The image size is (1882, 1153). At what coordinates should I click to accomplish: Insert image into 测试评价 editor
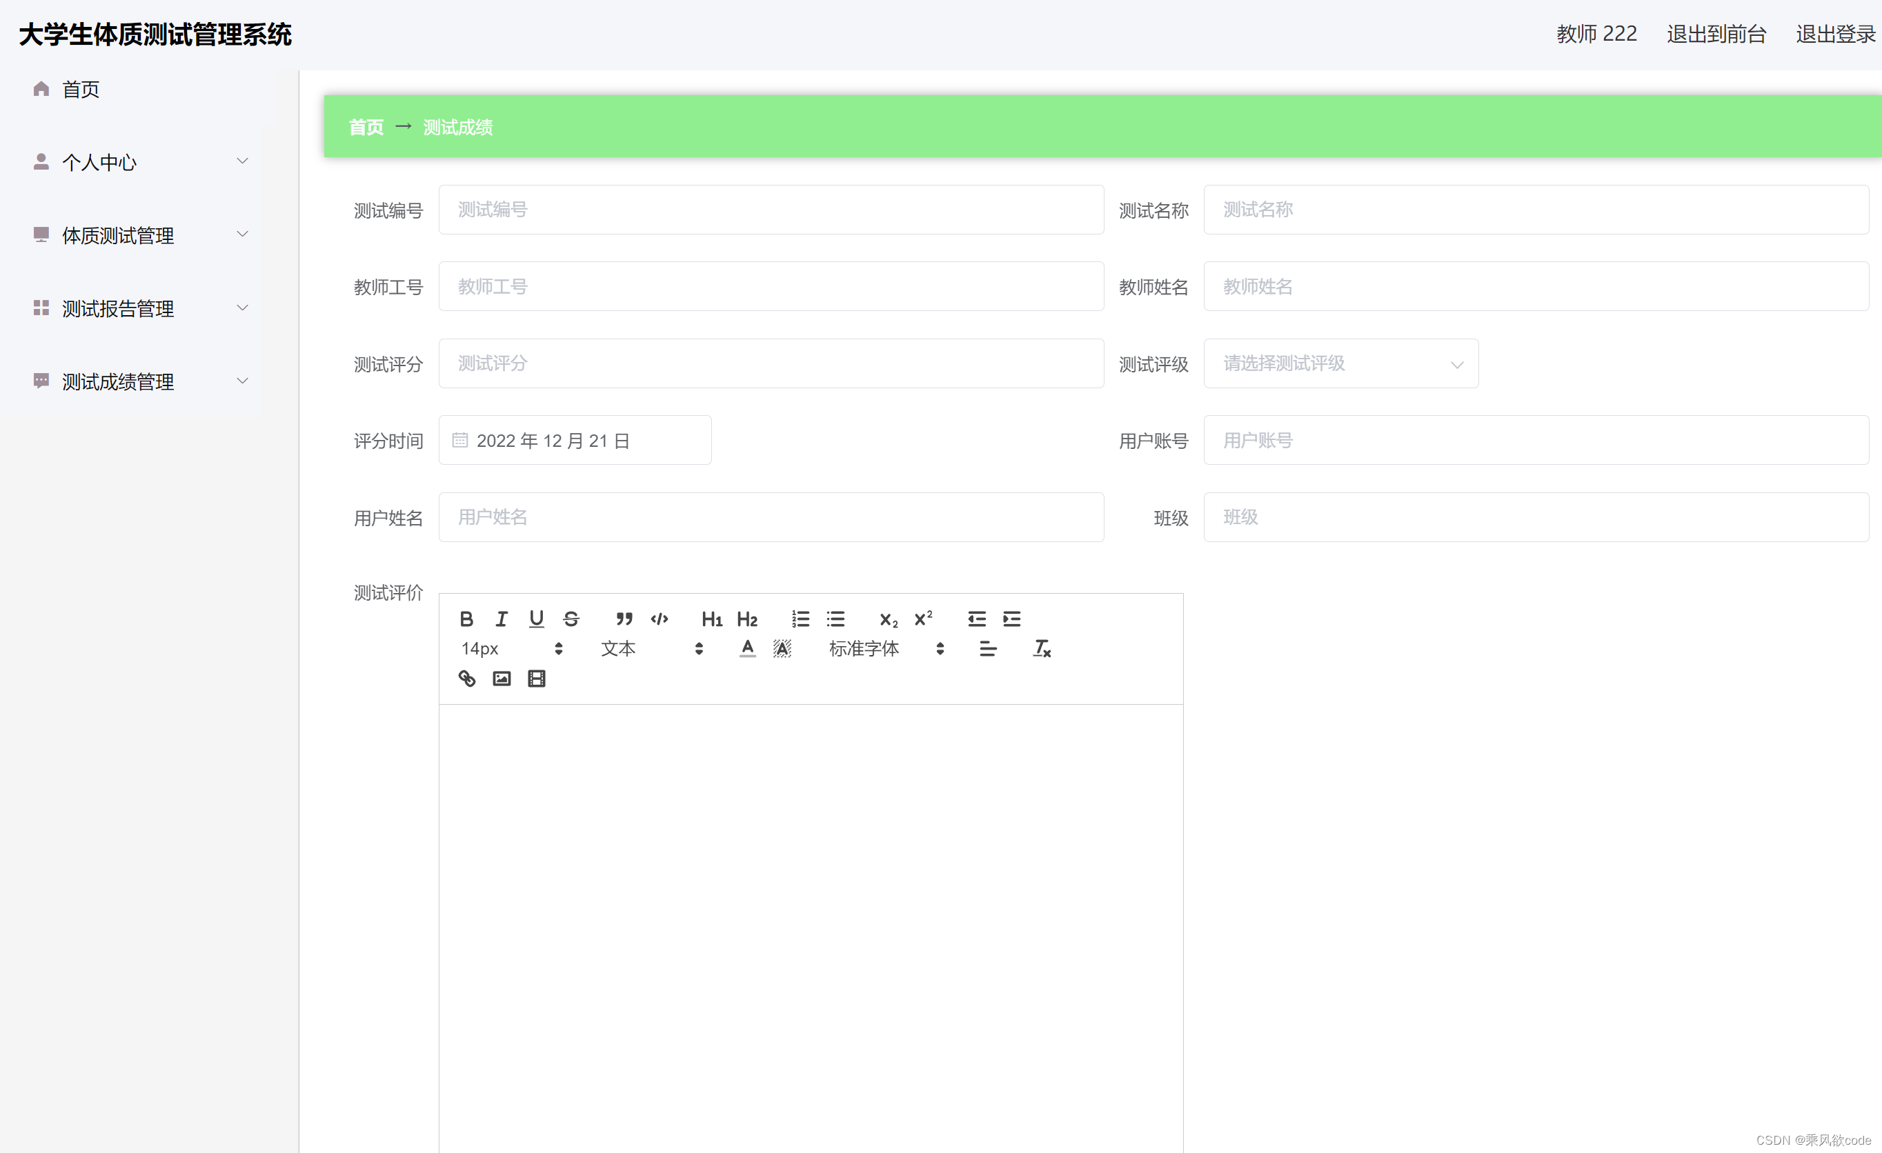pos(501,678)
